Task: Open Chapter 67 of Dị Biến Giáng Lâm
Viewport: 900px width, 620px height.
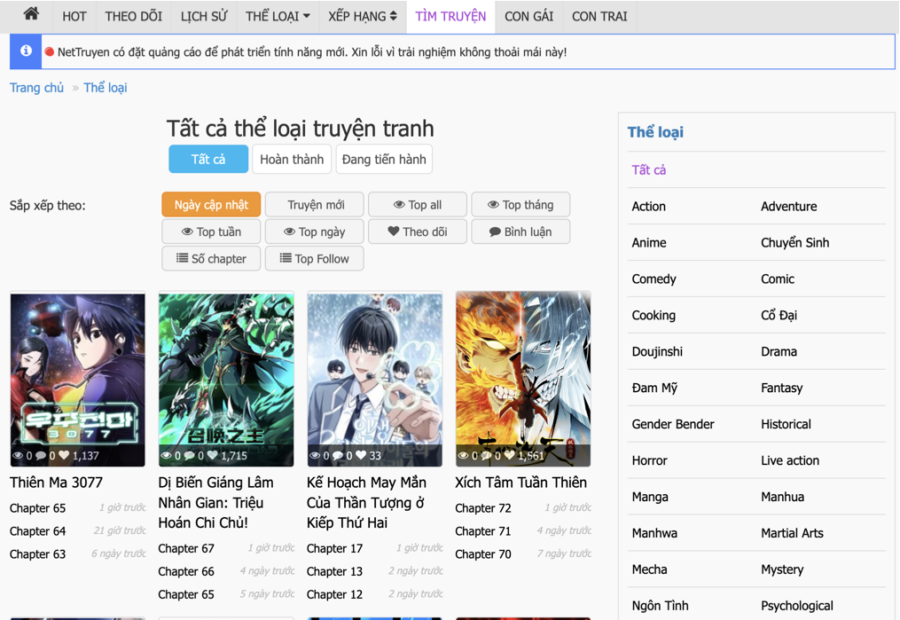Action: (186, 548)
